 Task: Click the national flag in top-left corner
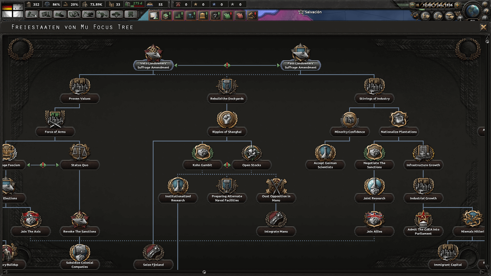point(13,10)
